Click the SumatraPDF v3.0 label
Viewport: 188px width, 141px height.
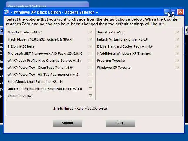(110, 32)
